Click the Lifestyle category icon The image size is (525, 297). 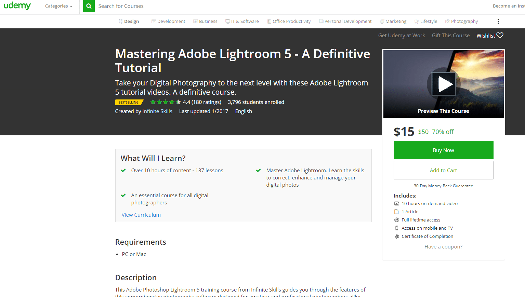[x=417, y=21]
